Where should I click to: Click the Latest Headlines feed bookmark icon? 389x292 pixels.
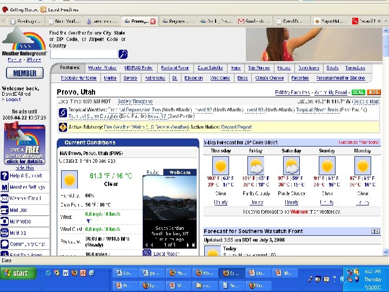43,10
